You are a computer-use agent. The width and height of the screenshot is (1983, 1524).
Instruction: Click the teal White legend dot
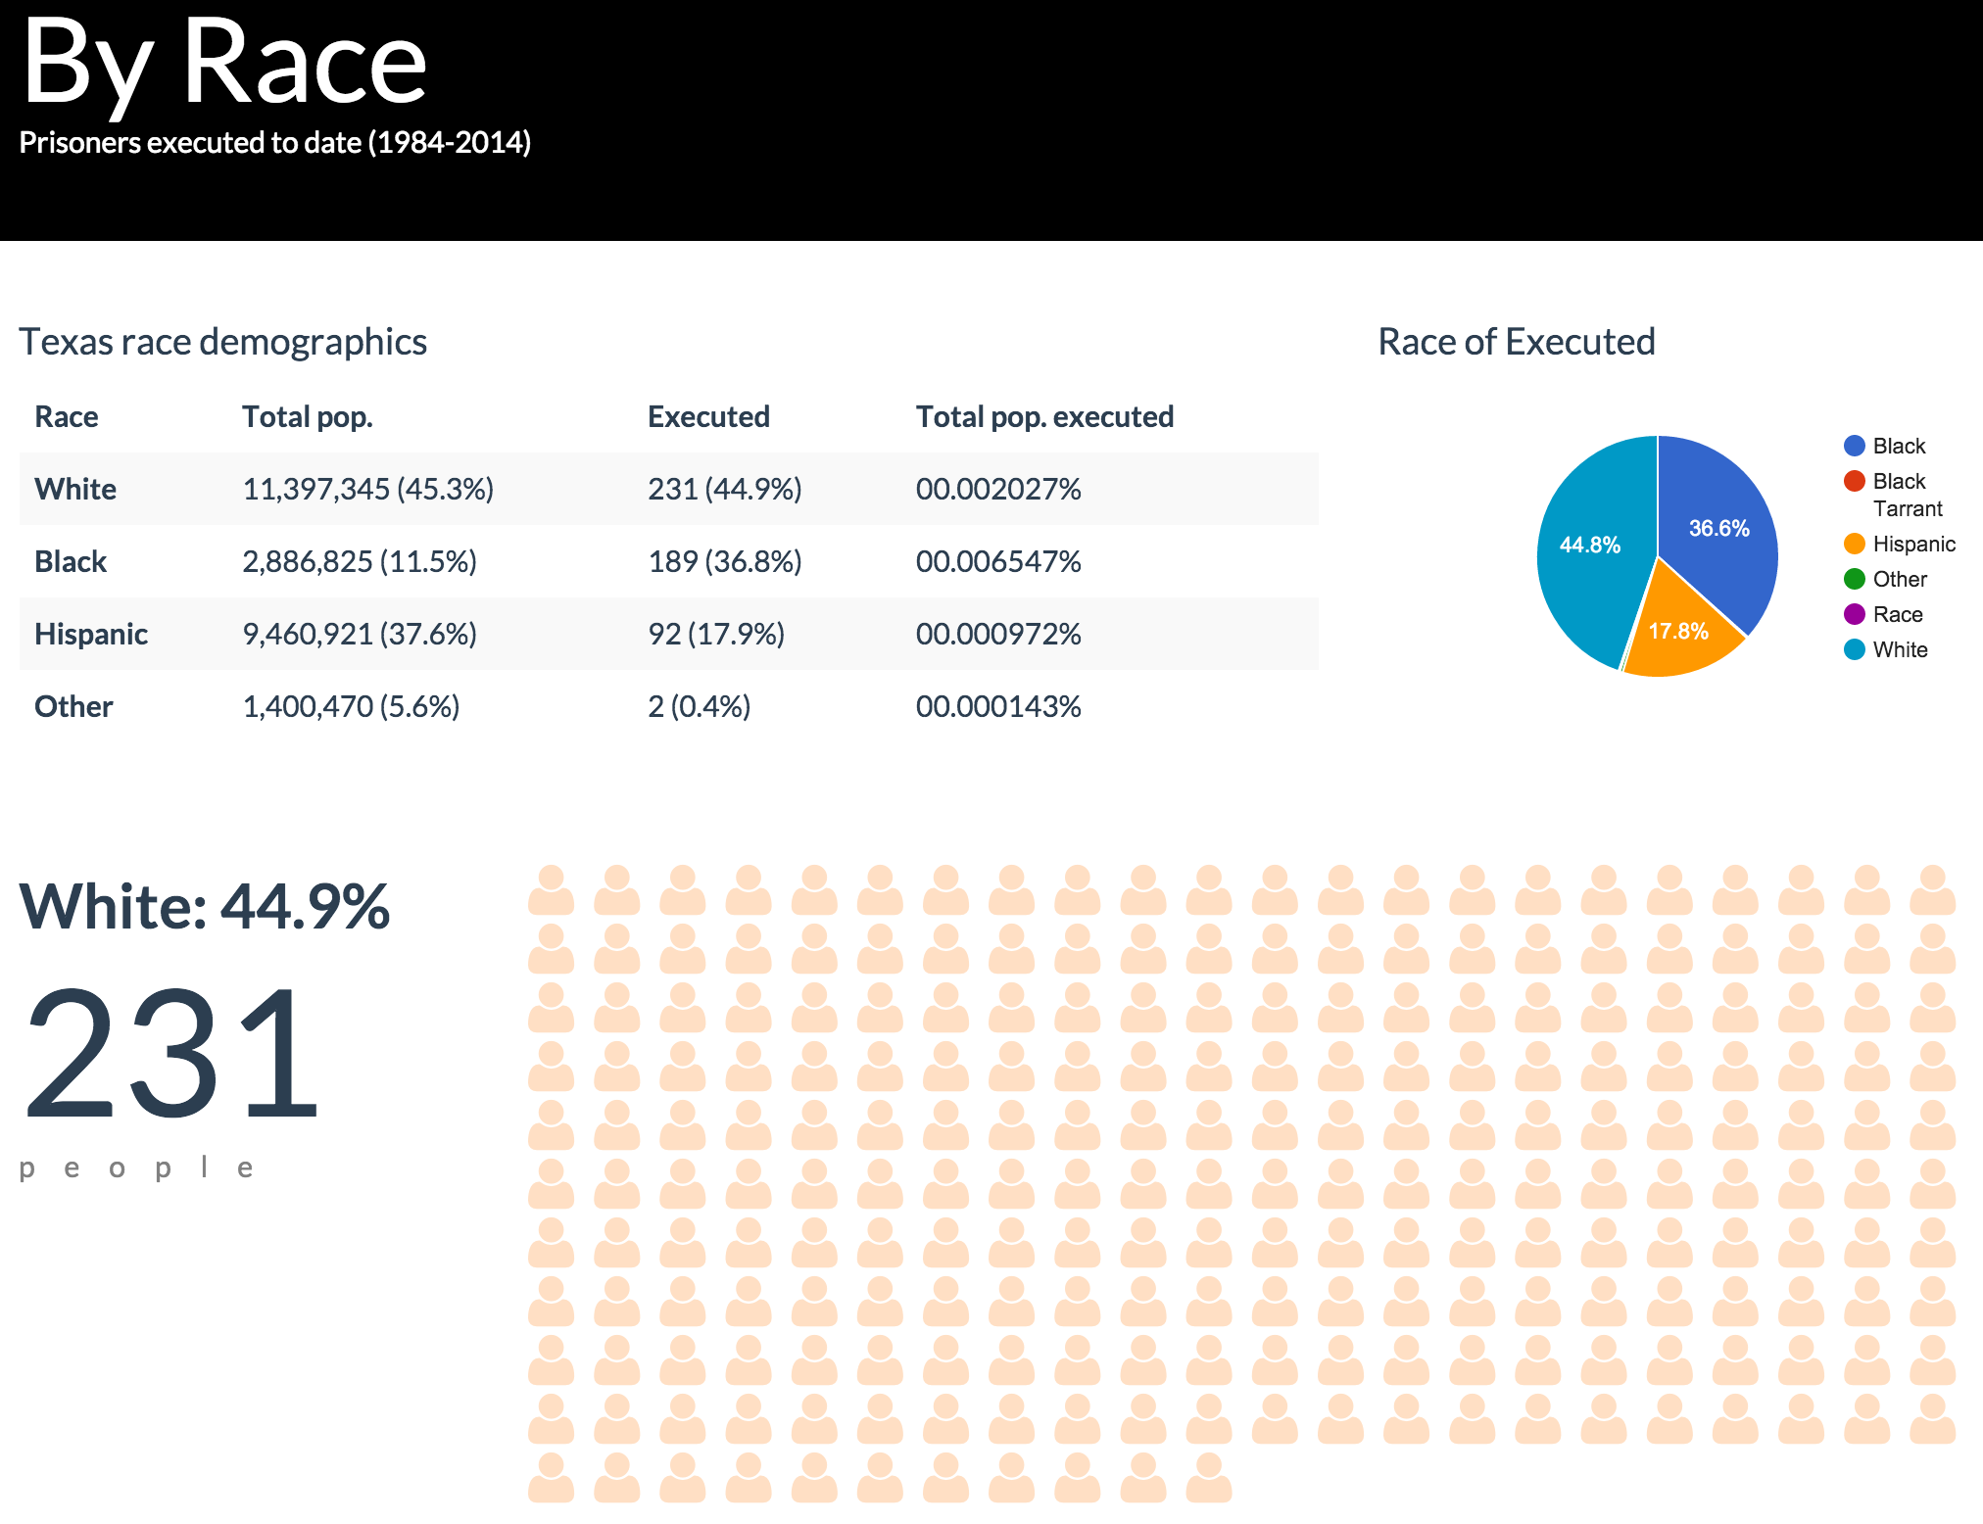click(1854, 649)
